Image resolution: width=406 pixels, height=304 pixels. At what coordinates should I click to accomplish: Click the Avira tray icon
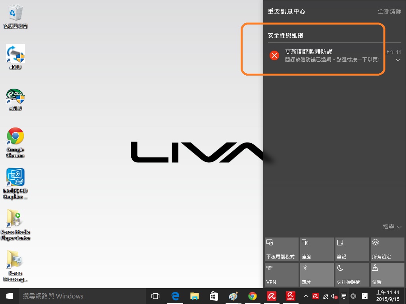coord(315,296)
